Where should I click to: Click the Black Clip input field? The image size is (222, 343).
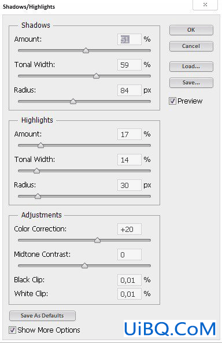pyautogui.click(x=129, y=280)
